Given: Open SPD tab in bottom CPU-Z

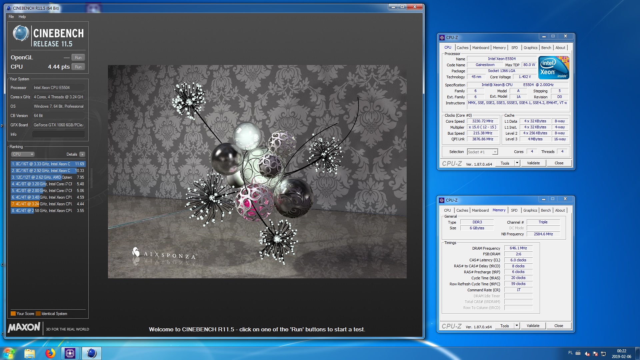Looking at the screenshot, I should (514, 210).
